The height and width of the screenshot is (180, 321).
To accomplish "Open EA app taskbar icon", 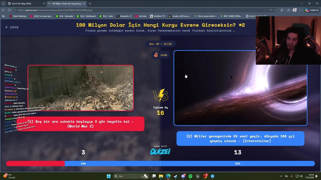I will (205, 176).
